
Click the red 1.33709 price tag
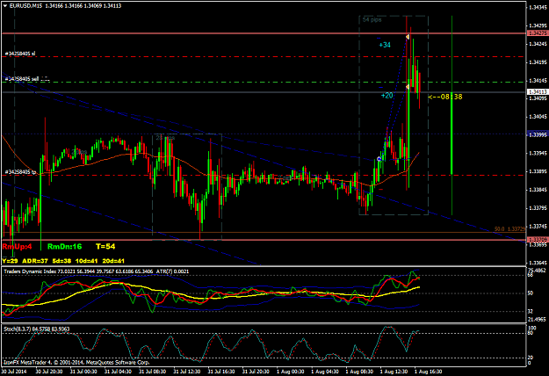[538, 240]
